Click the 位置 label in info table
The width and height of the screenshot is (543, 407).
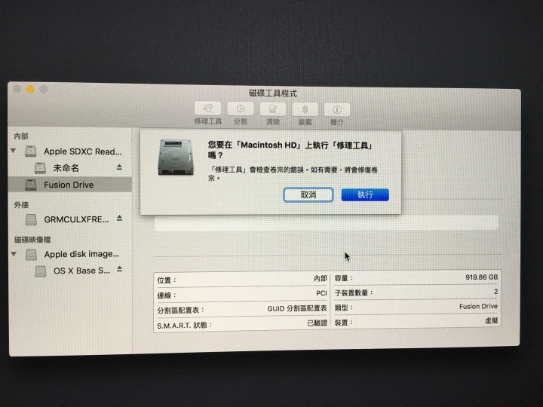[x=167, y=280]
